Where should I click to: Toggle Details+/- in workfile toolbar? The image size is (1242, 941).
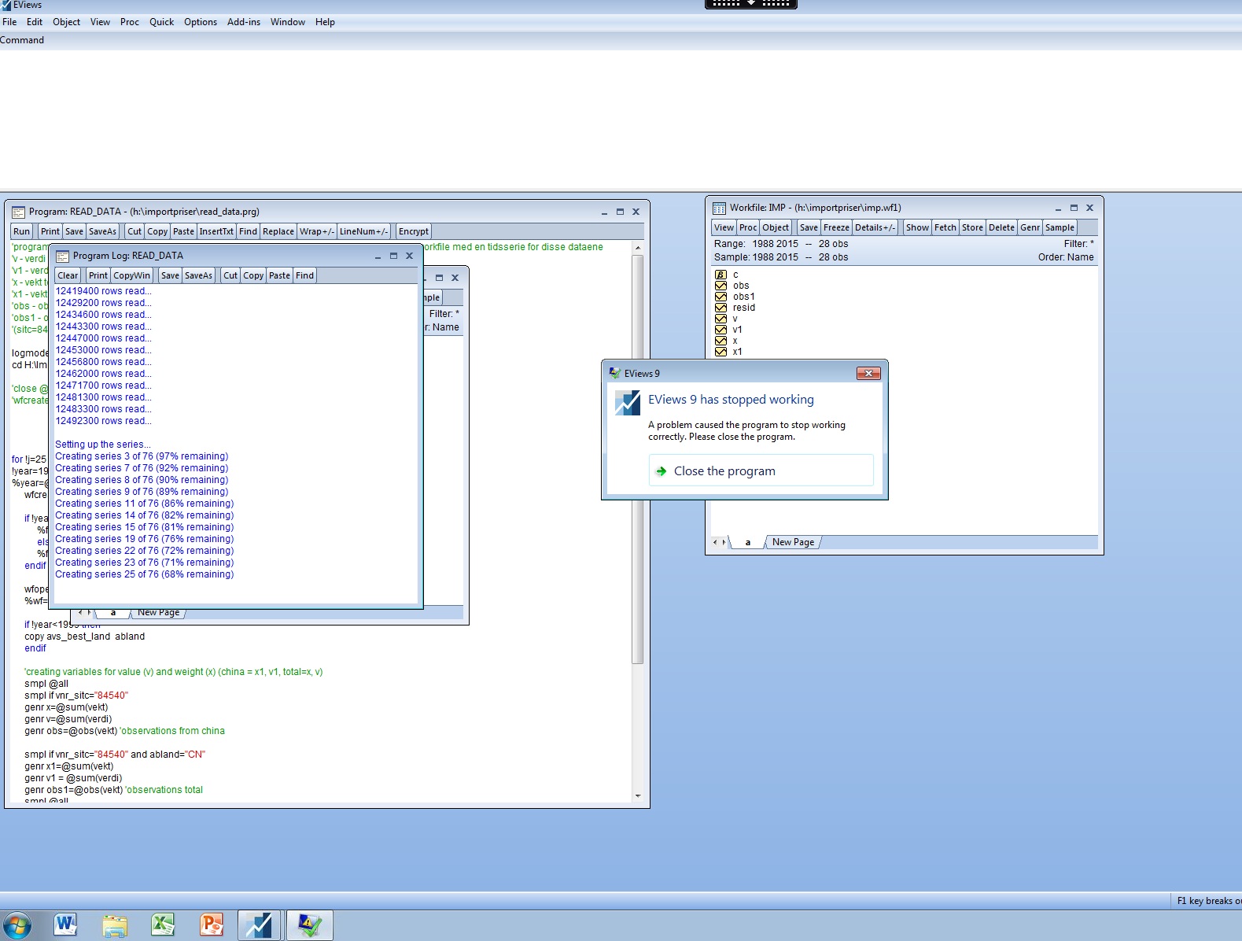coord(875,227)
